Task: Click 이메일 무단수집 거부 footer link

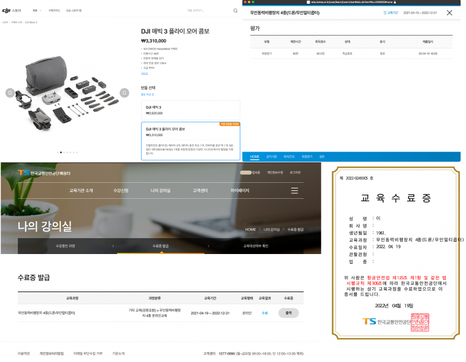Action: 88,353
